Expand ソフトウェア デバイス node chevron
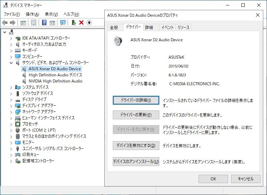Screen dimensions: 267x195 coord(11,94)
